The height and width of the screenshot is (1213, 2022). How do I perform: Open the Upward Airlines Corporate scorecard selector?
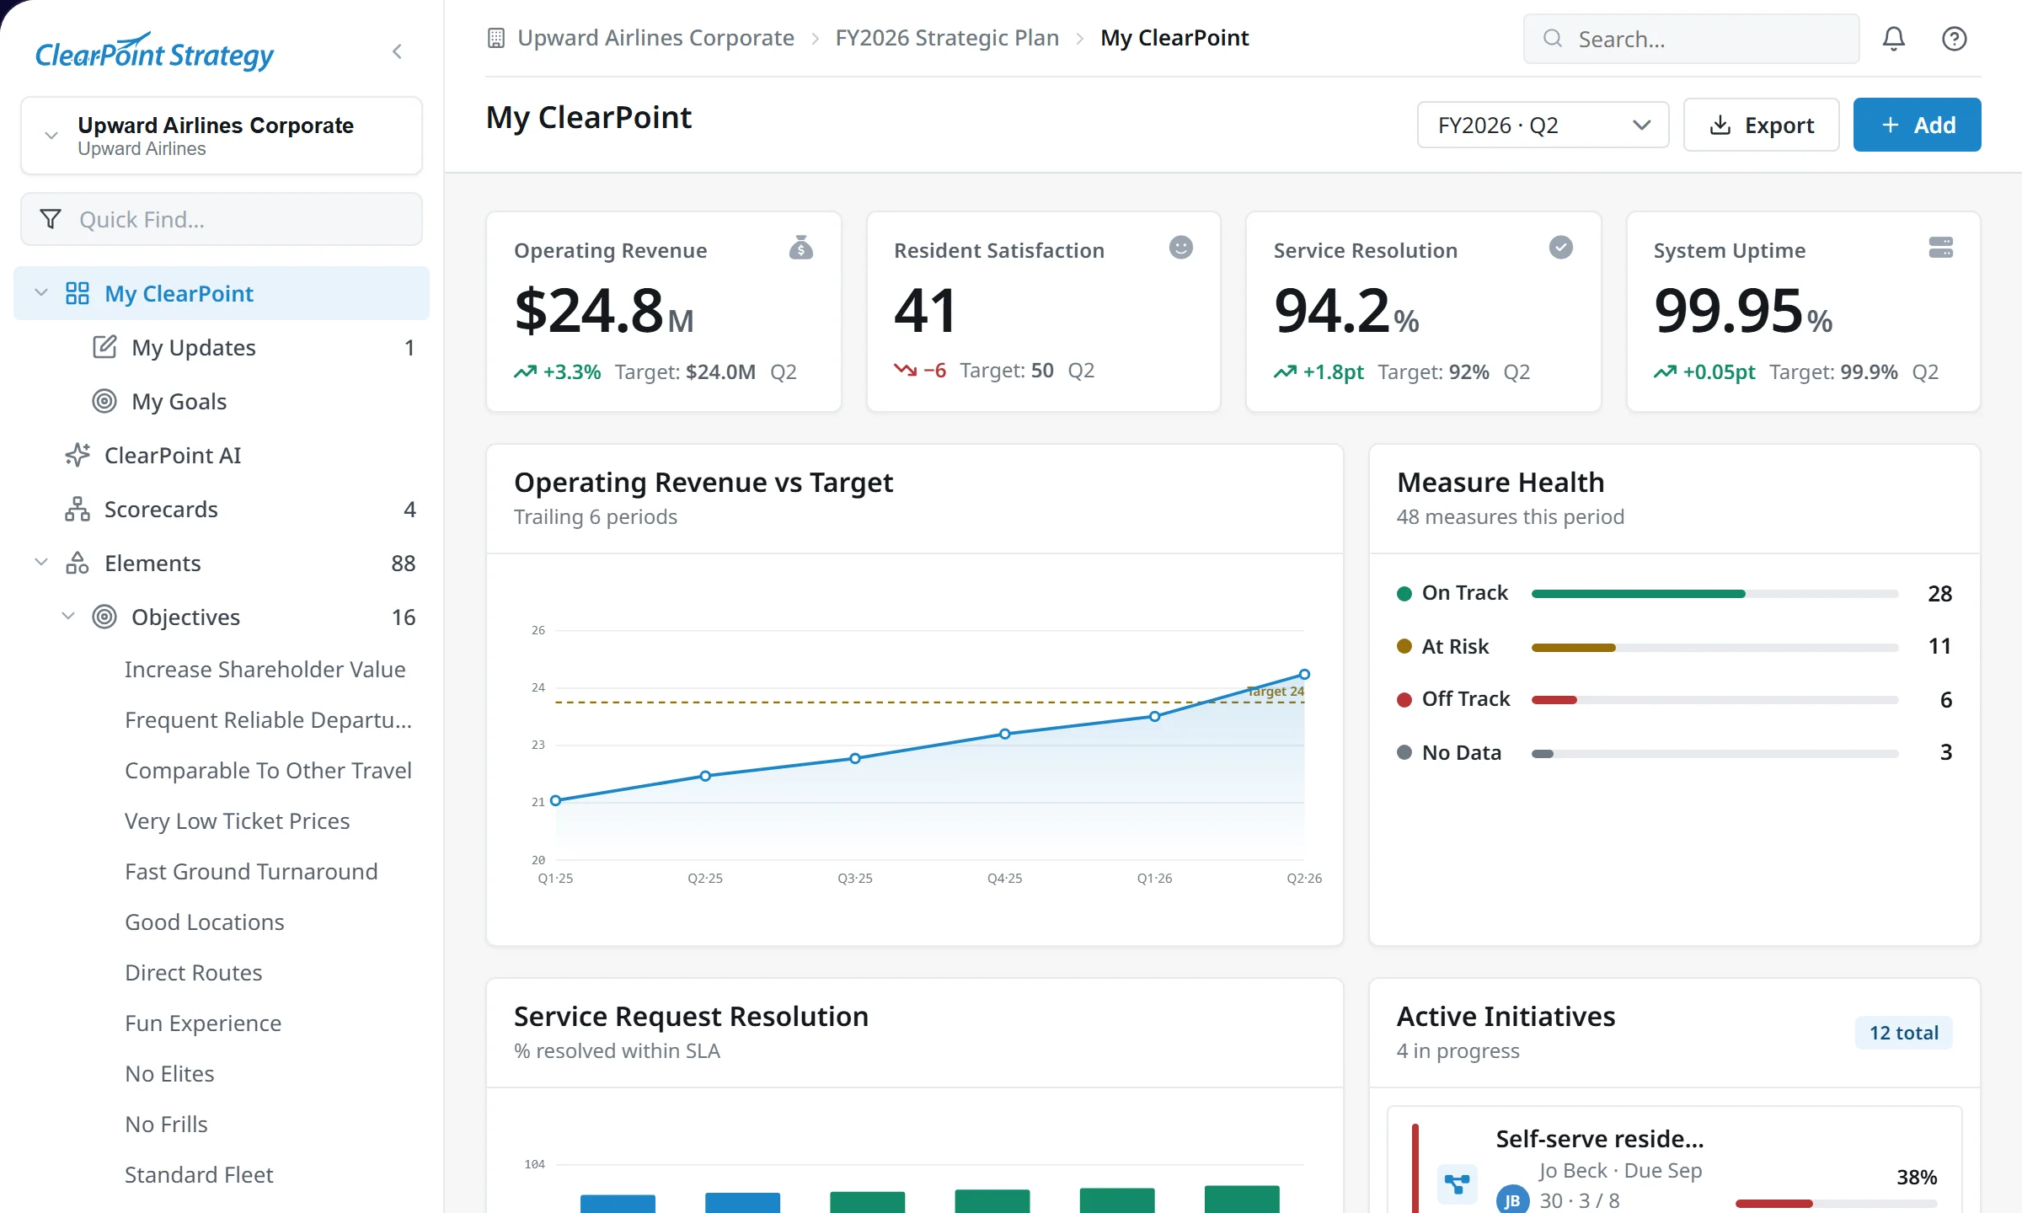click(x=222, y=136)
